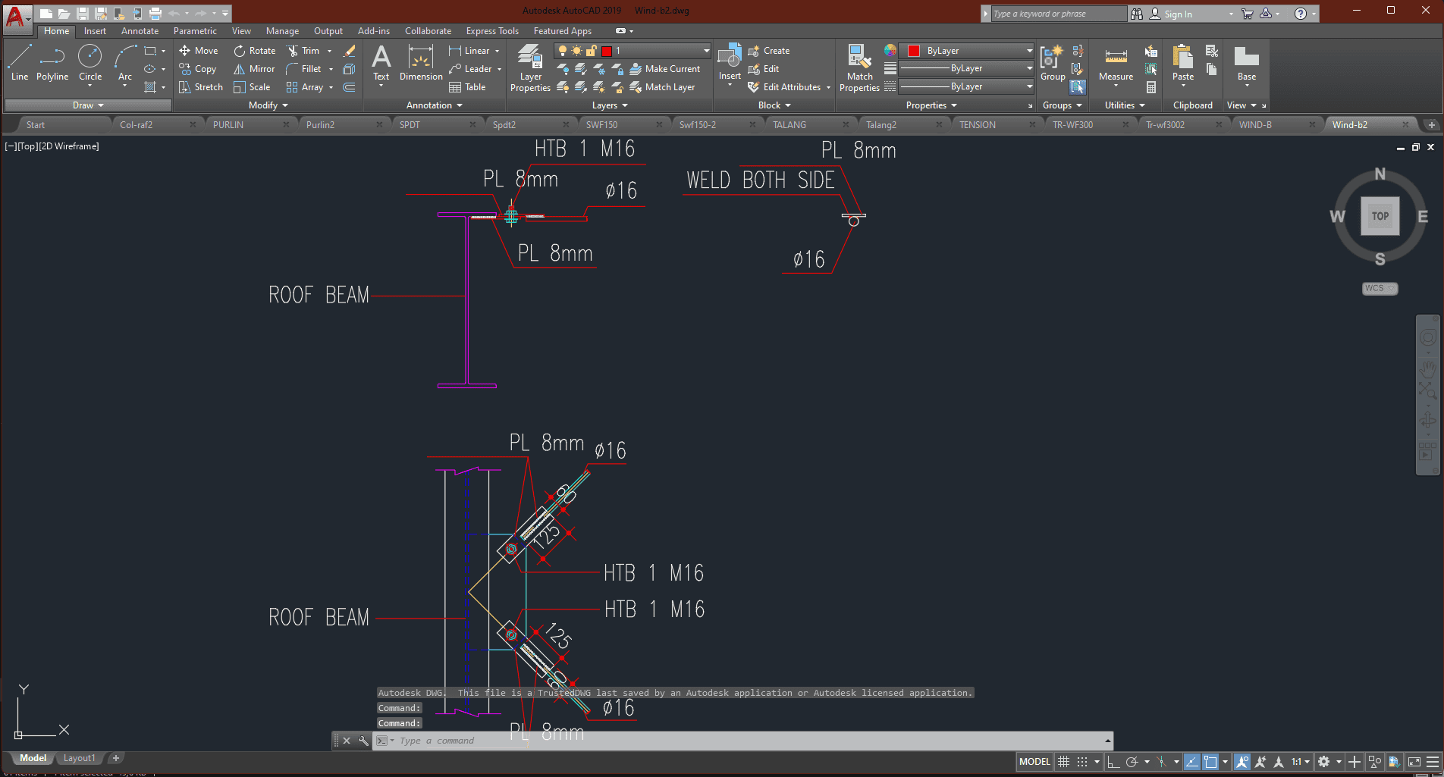This screenshot has height=777, width=1444.
Task: Click the Make Current layer button
Action: pyautogui.click(x=665, y=69)
